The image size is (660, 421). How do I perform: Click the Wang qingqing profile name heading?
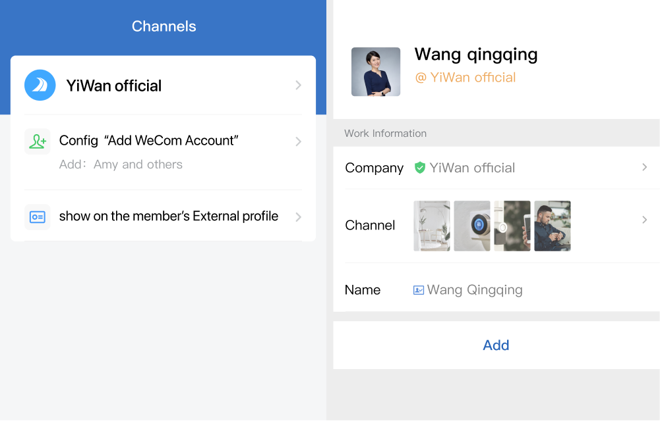pyautogui.click(x=476, y=55)
